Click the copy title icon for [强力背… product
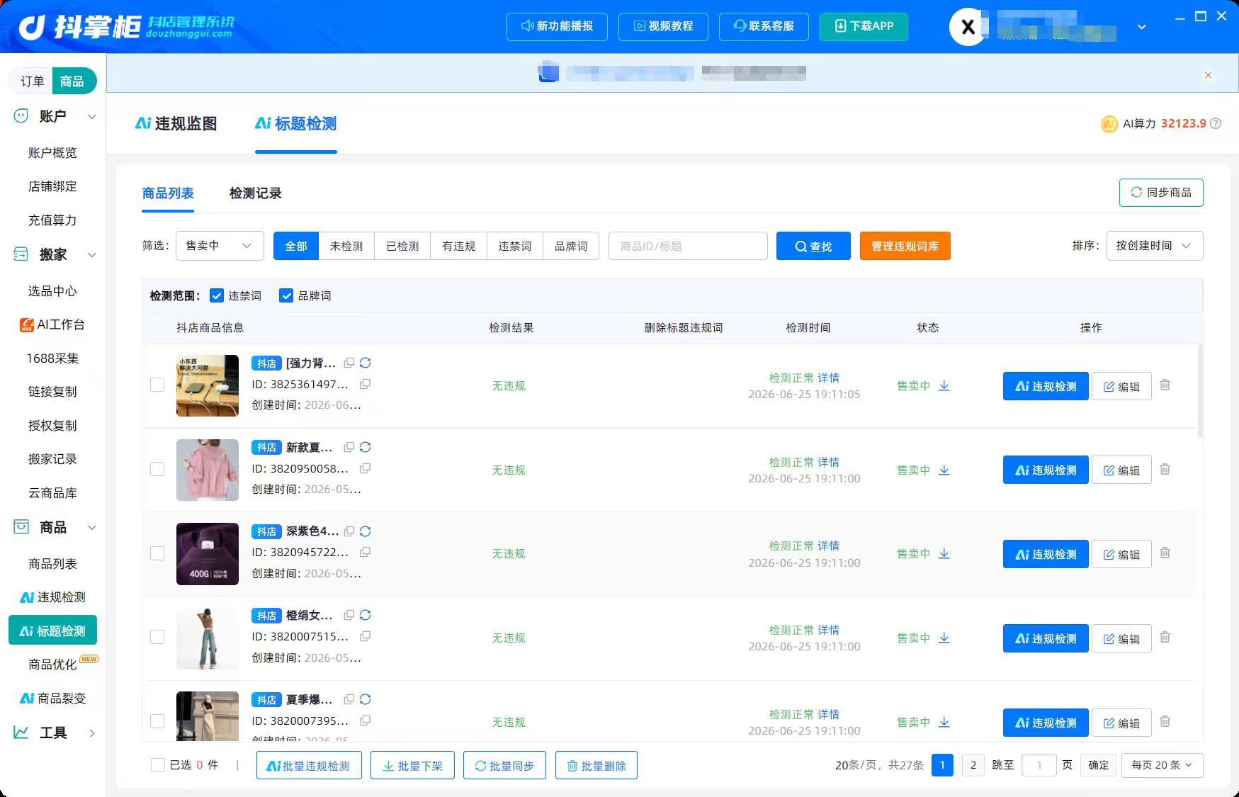This screenshot has height=797, width=1239. [349, 363]
